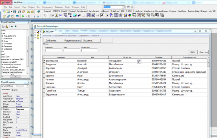Viewport: 217px width, 138px height.
Task: Switch to the Win32 palette tab
Action: click(65, 11)
